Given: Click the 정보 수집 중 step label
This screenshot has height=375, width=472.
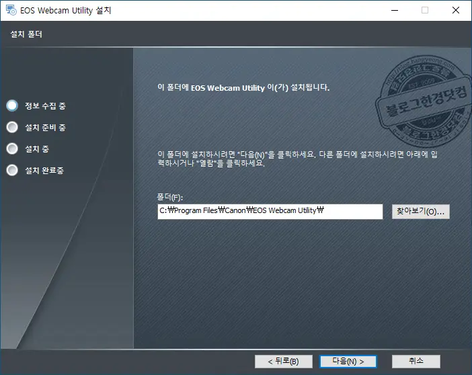Looking at the screenshot, I should pos(46,106).
